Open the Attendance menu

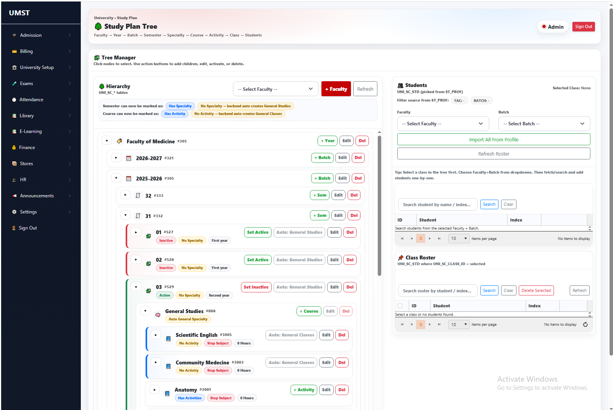pyautogui.click(x=41, y=100)
